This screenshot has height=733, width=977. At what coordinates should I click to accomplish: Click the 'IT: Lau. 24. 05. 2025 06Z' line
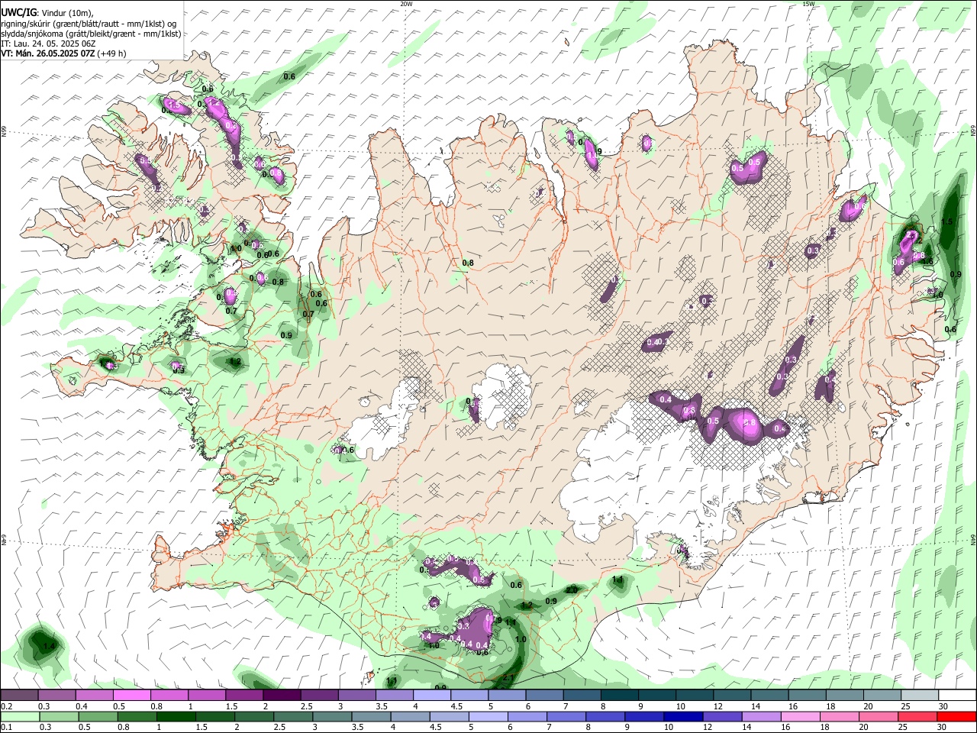pos(48,44)
